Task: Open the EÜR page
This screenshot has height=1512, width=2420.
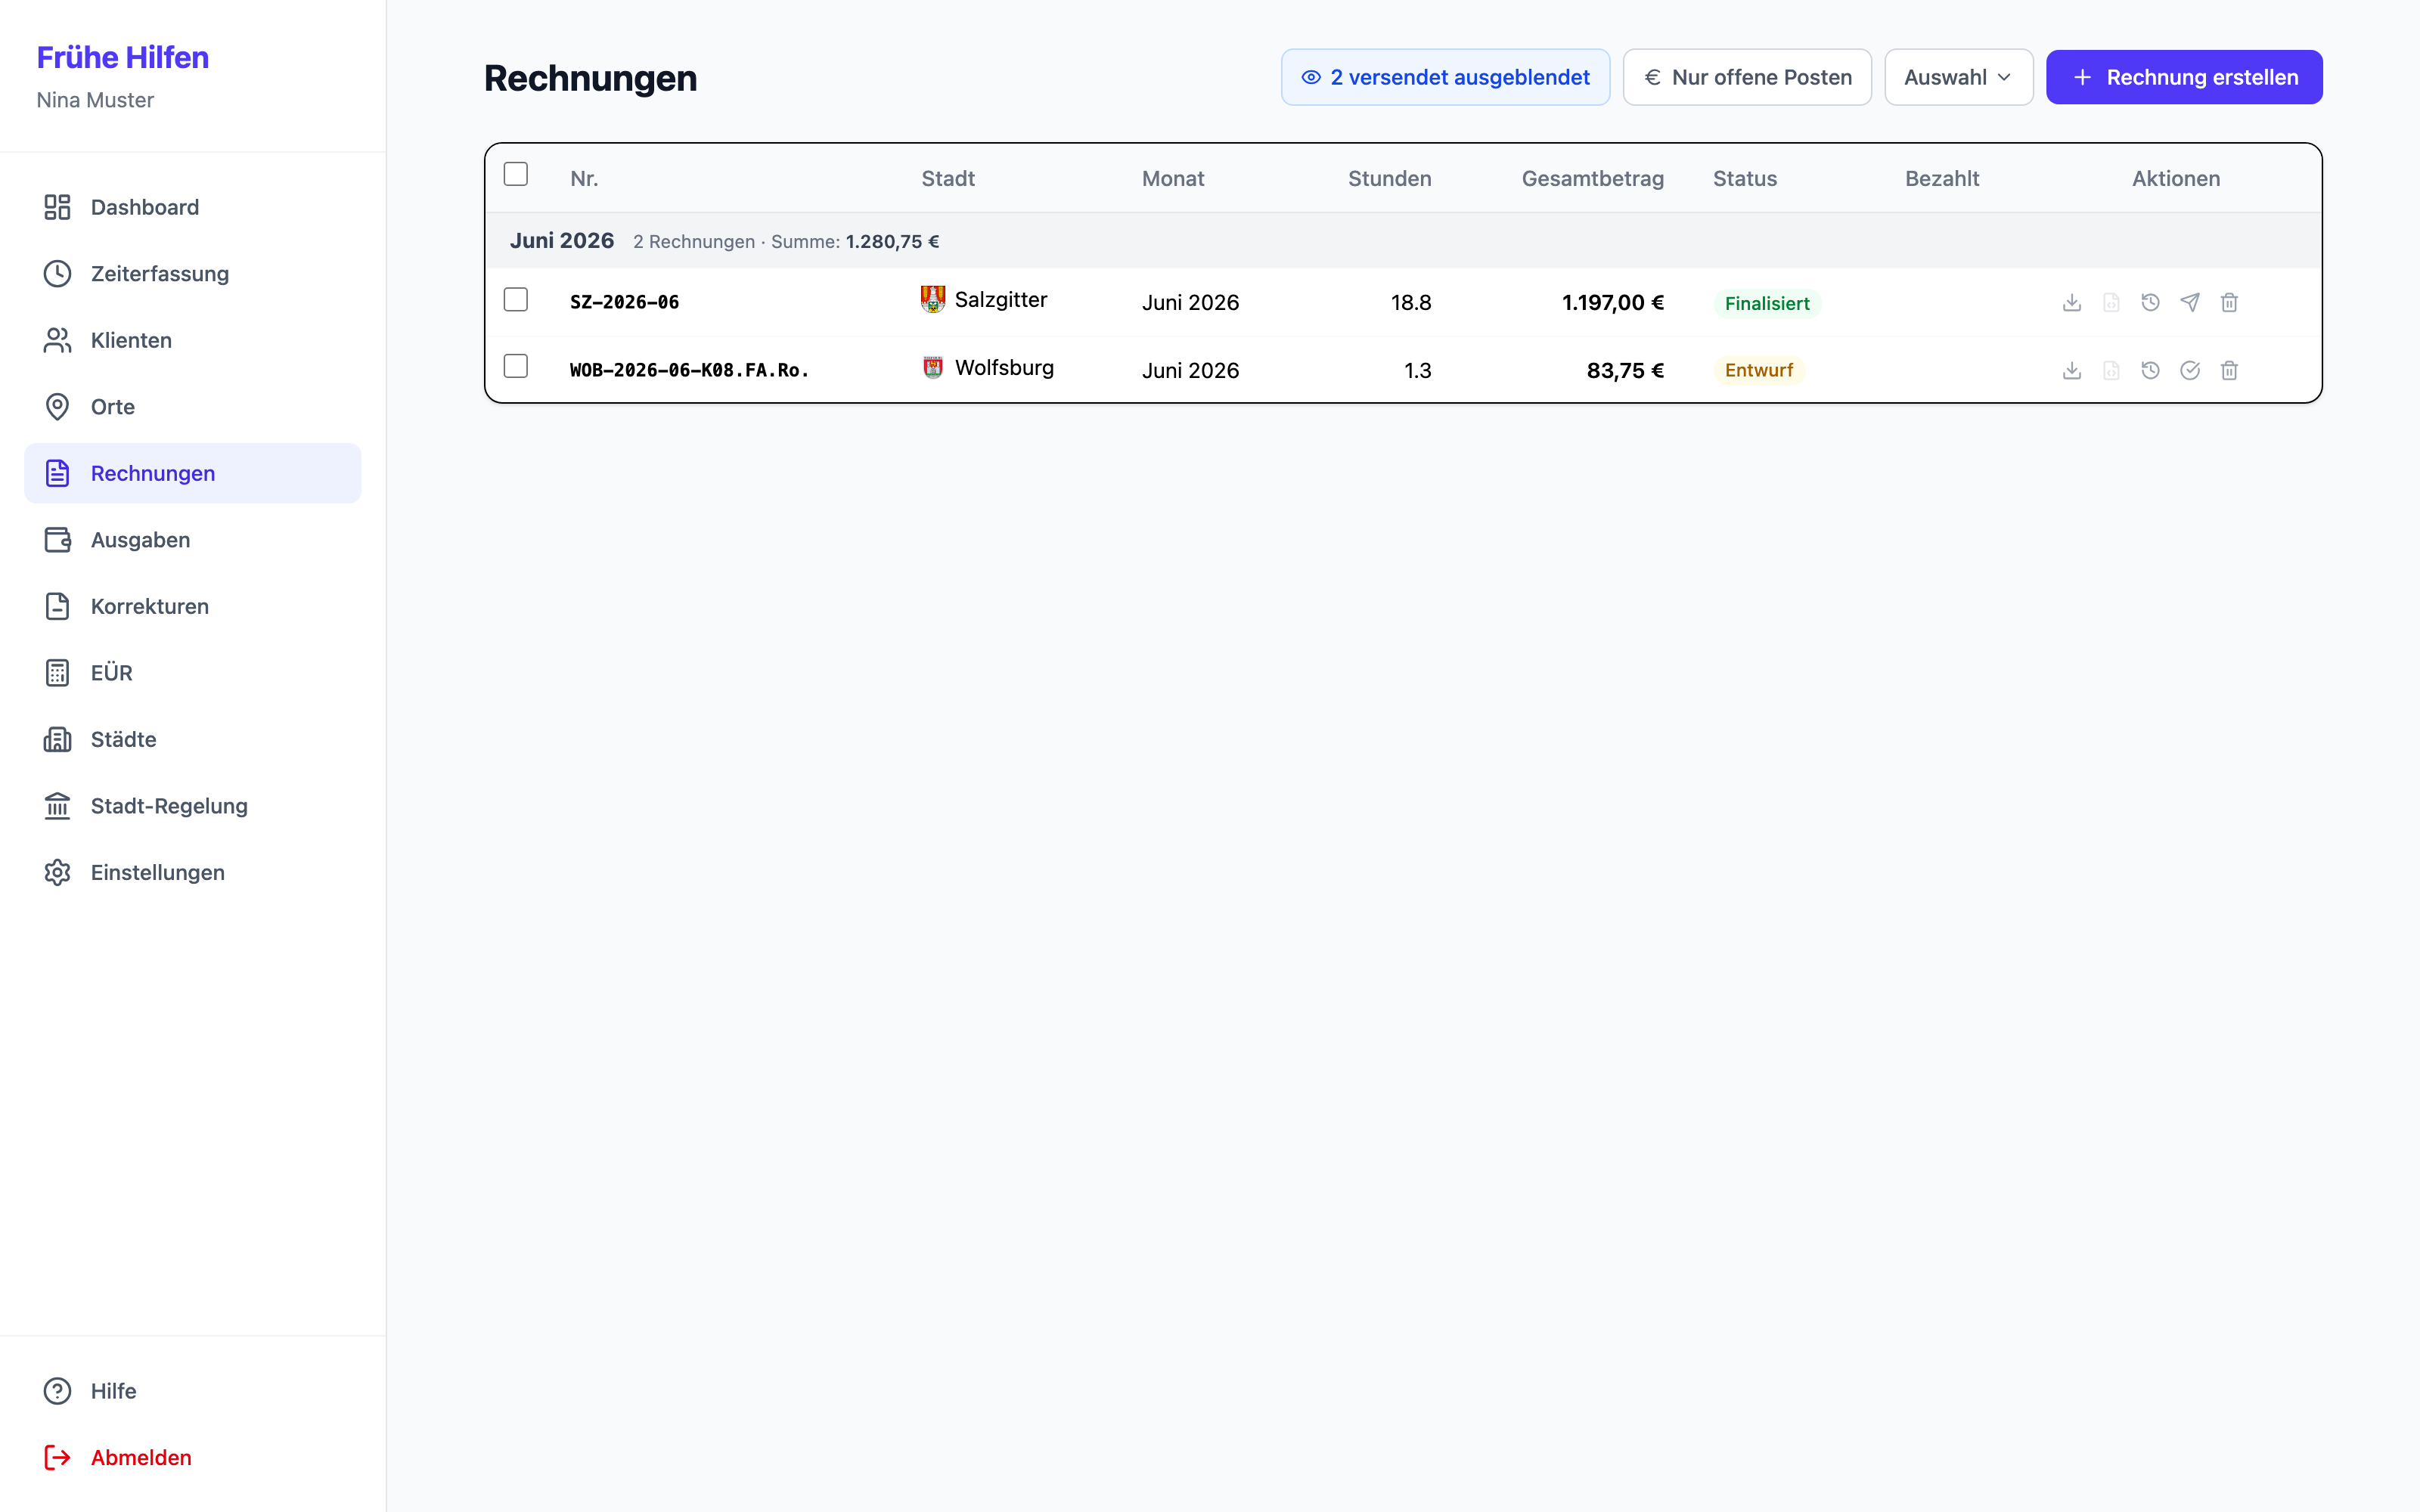Action: pos(193,673)
